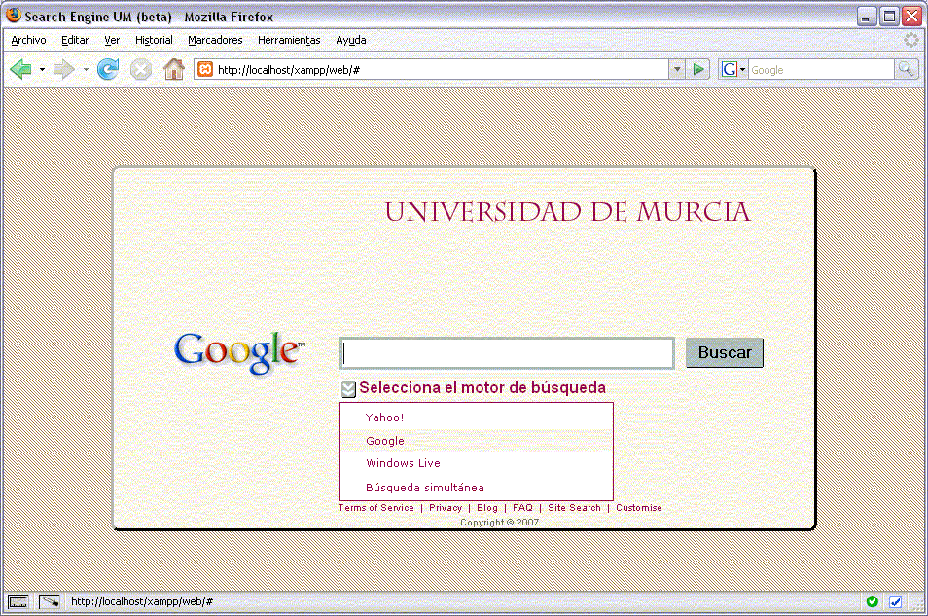Open the Back button history dropdown arrow

tap(42, 69)
